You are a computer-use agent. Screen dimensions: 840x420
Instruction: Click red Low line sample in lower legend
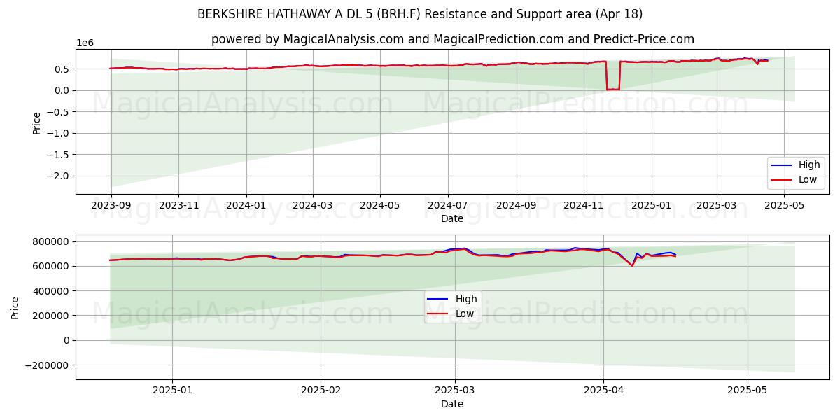coord(439,314)
